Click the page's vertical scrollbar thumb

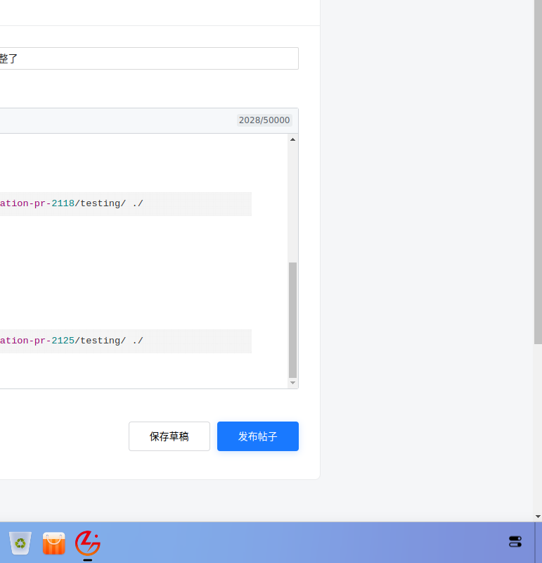click(x=538, y=172)
